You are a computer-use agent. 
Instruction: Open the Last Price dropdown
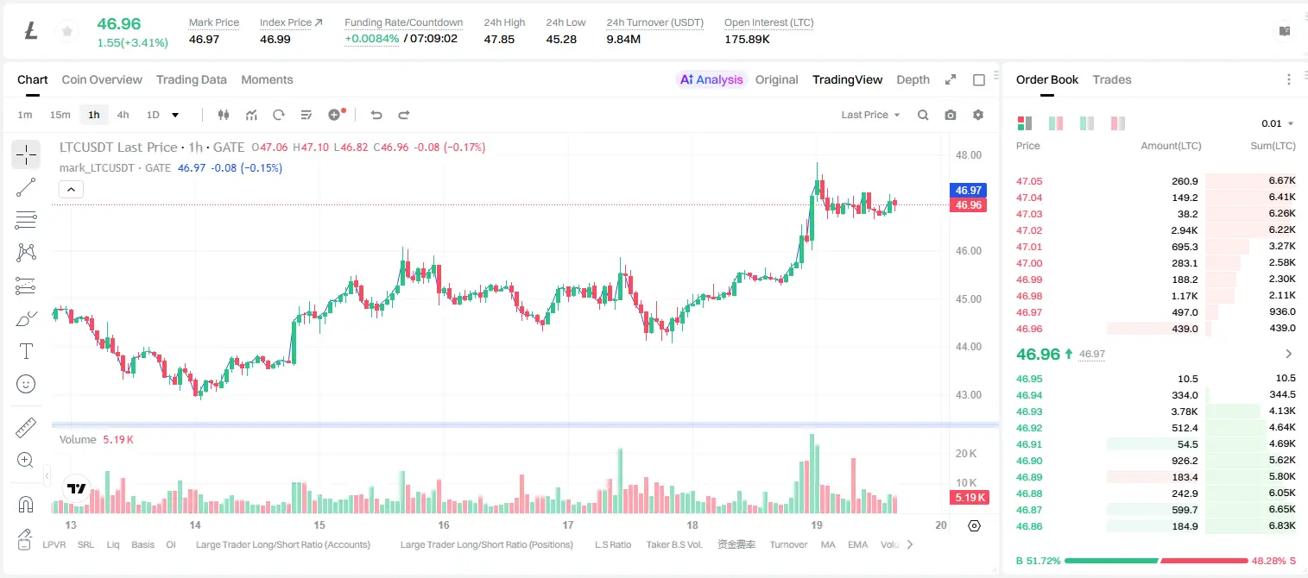[870, 115]
